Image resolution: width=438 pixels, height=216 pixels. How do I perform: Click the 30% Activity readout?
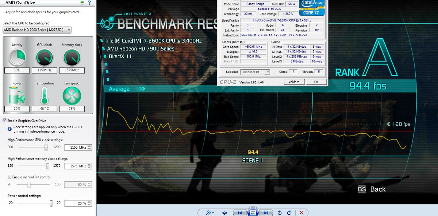(x=17, y=70)
